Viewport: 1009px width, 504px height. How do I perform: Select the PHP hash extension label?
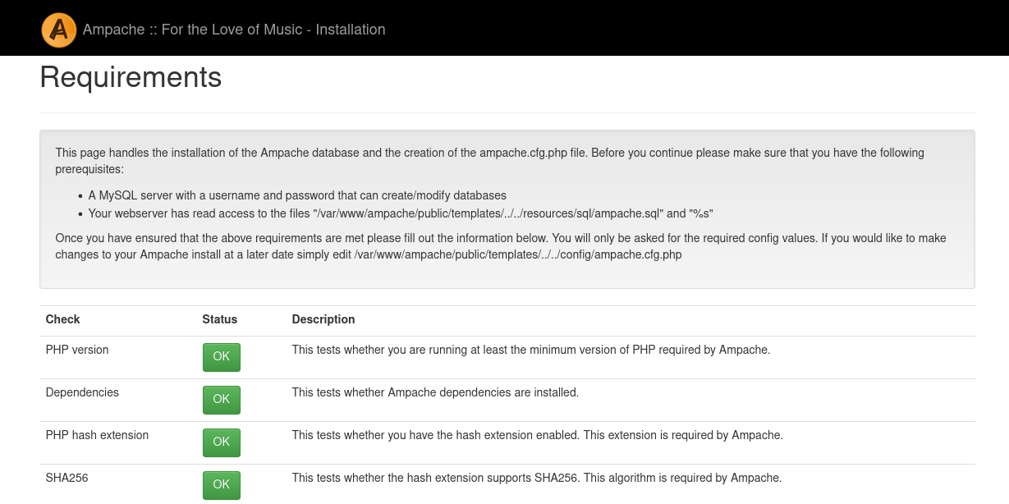[x=97, y=435]
